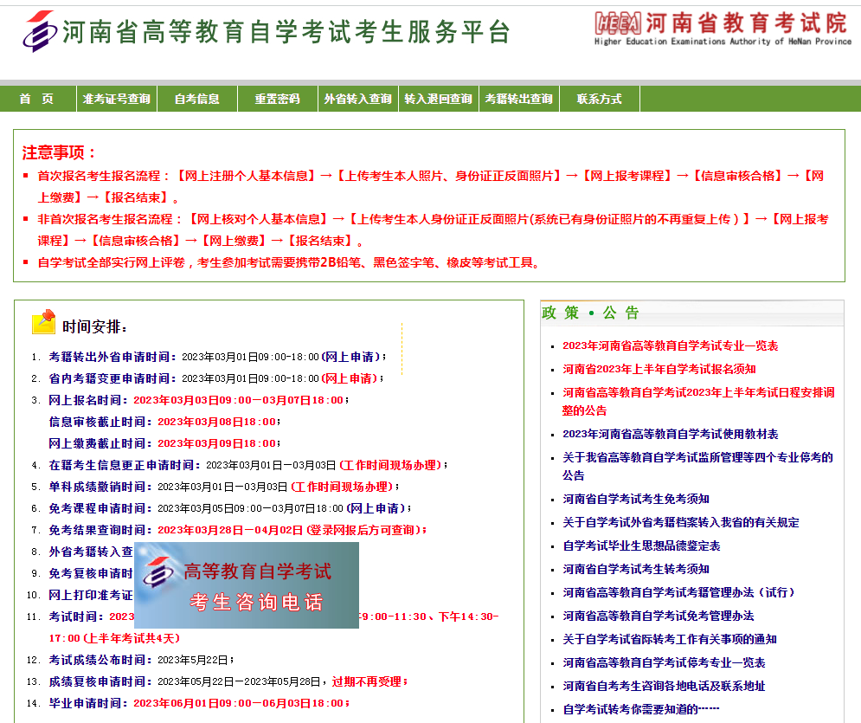Click the 河南省自学考试考生转考须知 link

[x=635, y=569]
